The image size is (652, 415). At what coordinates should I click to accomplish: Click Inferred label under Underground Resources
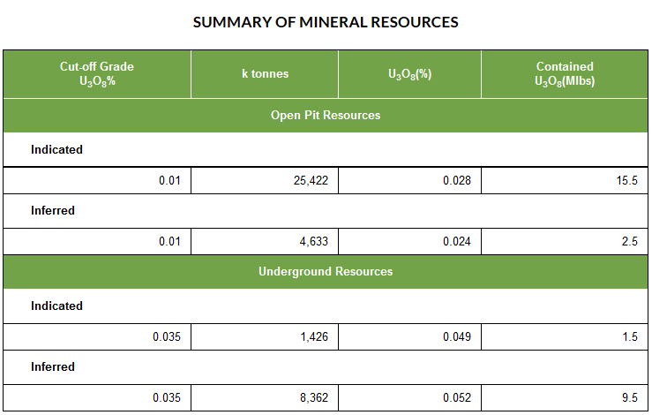tap(53, 367)
